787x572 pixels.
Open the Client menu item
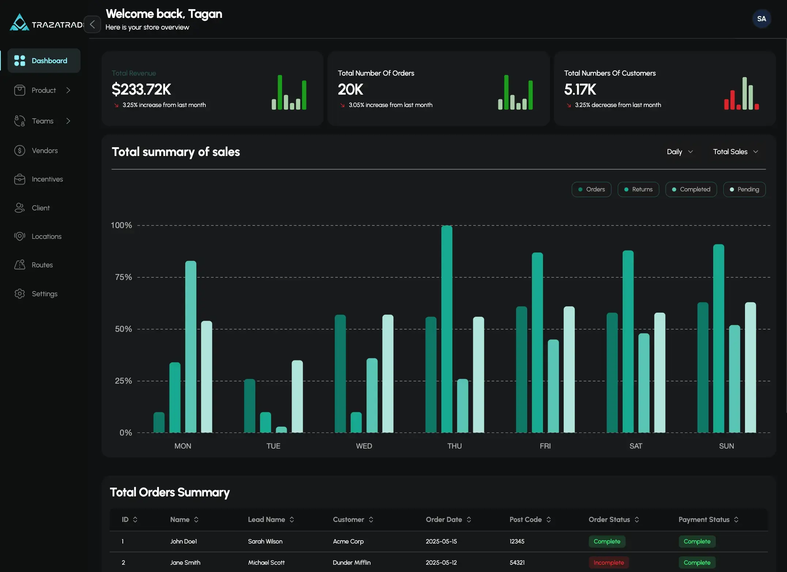coord(41,208)
